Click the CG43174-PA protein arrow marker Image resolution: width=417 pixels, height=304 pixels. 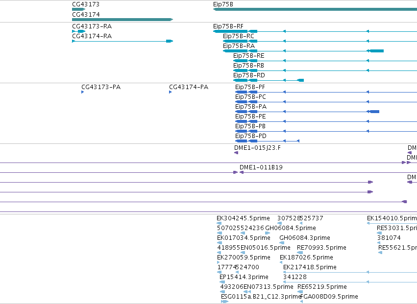[171, 92]
